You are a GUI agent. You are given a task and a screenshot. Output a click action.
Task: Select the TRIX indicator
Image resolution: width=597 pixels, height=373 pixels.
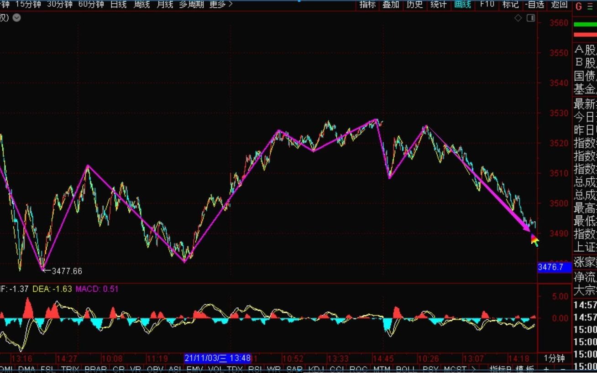(x=70, y=369)
